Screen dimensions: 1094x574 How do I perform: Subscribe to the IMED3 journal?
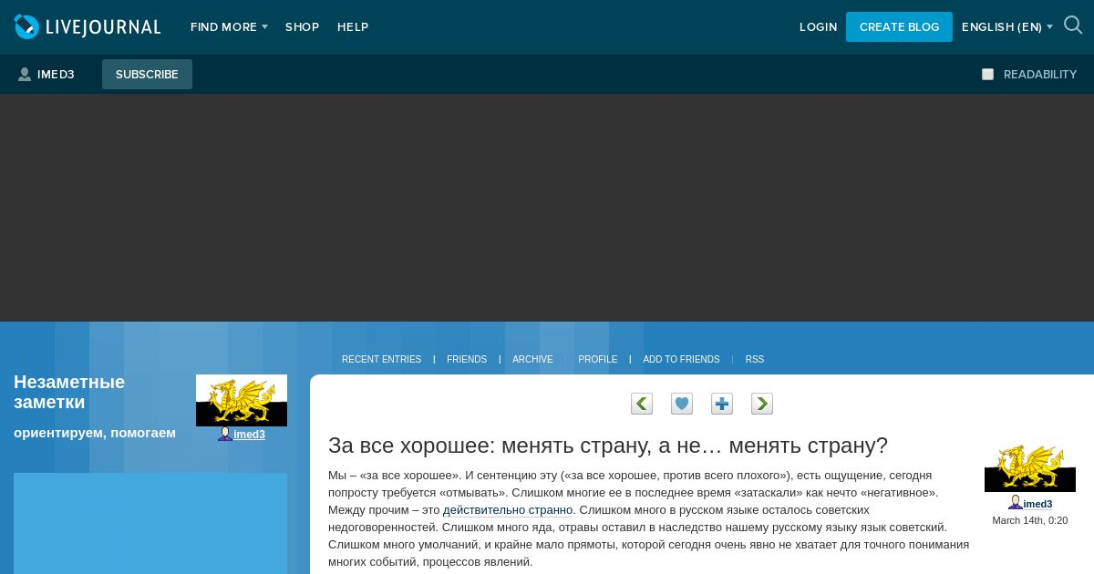(147, 74)
